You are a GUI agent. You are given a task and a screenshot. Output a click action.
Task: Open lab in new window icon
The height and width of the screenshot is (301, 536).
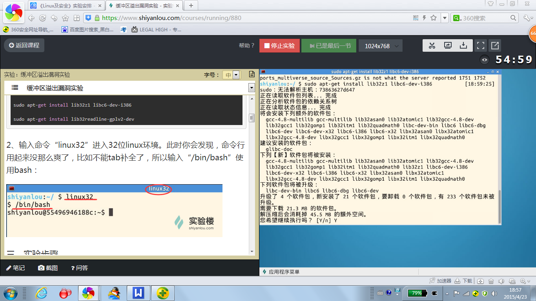(x=495, y=45)
